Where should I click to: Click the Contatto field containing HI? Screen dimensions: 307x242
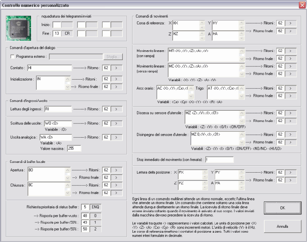49,68
